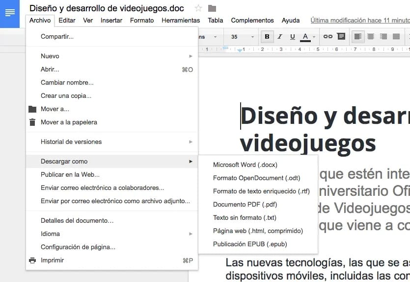This screenshot has width=410, height=282.
Task: Open the Editar menu
Action: [x=67, y=21]
